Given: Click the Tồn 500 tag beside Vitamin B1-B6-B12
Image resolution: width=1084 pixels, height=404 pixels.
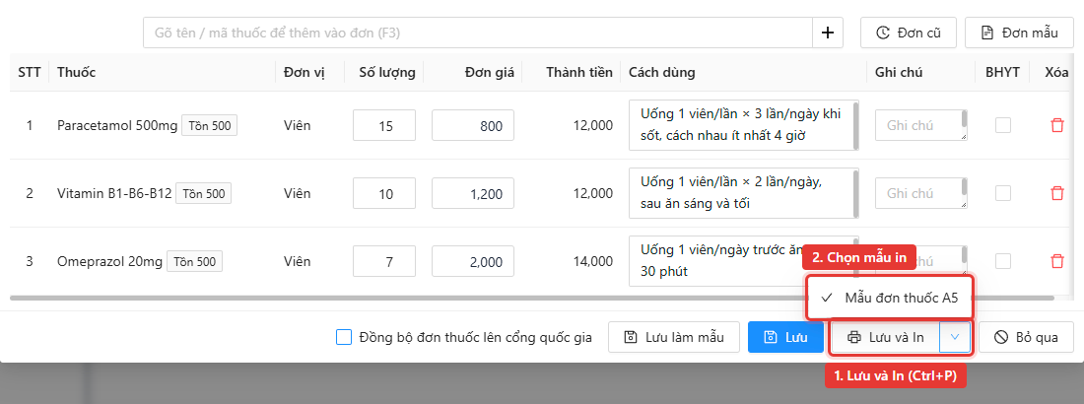Looking at the screenshot, I should [204, 193].
